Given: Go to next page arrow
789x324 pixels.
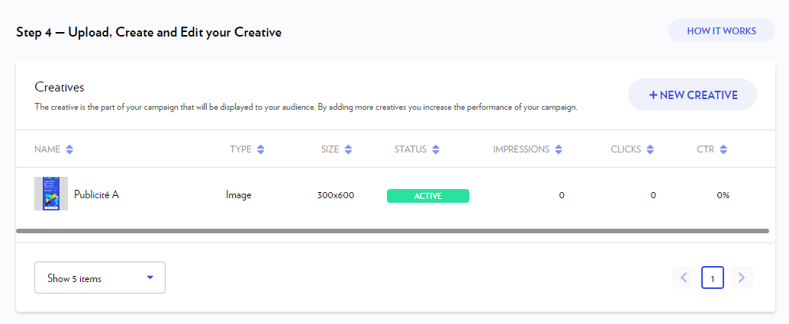Looking at the screenshot, I should point(741,277).
